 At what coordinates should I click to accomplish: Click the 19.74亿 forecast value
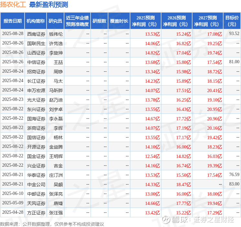(x=214, y=53)
